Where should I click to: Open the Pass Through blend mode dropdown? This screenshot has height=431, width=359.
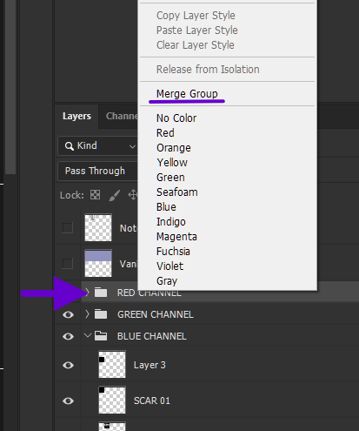click(98, 171)
